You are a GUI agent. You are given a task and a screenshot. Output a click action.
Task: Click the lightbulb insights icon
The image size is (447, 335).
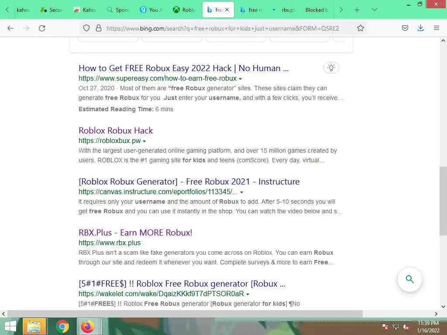click(x=331, y=68)
